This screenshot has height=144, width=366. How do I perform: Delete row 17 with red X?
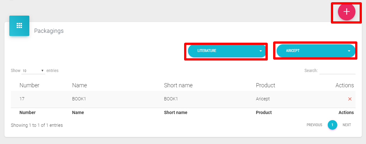click(x=350, y=99)
